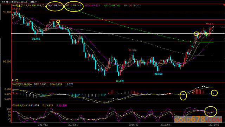Click the 2018/04 date axis label

[165, 125]
